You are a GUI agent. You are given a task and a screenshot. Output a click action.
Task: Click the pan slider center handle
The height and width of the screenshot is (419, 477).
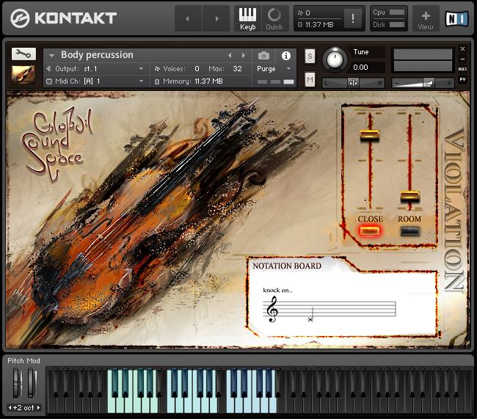(353, 83)
